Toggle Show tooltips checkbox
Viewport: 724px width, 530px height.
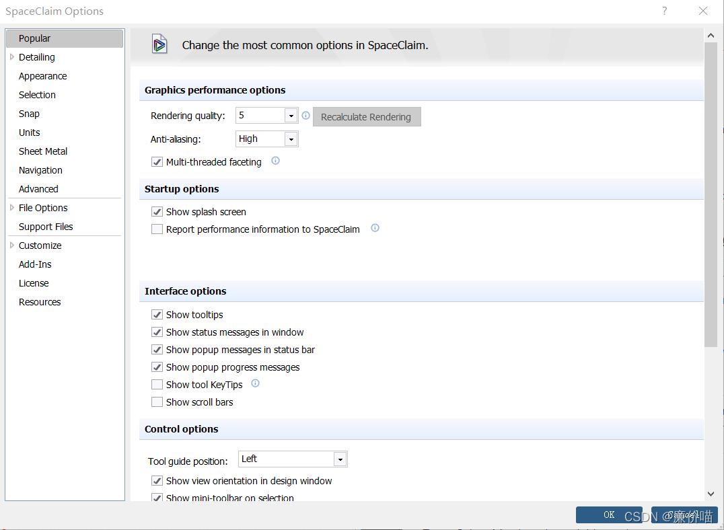click(157, 315)
